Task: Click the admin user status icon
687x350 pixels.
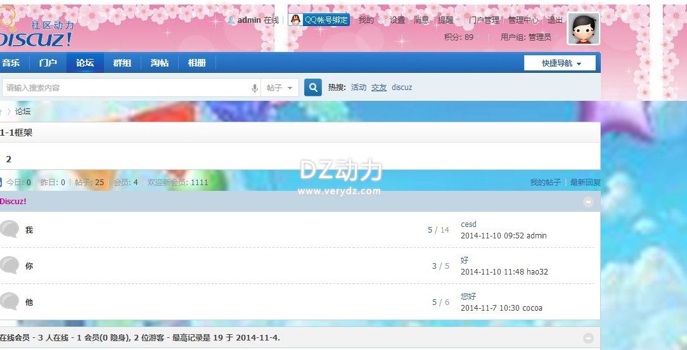Action: tap(231, 20)
